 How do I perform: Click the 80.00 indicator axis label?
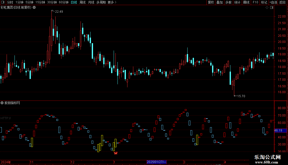[x=282, y=108]
